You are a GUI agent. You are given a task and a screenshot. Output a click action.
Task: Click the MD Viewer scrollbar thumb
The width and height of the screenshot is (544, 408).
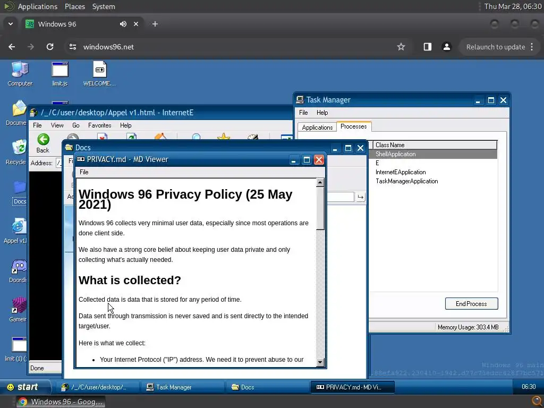(320, 208)
